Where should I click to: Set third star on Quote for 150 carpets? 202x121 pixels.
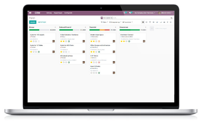coord(36,41)
